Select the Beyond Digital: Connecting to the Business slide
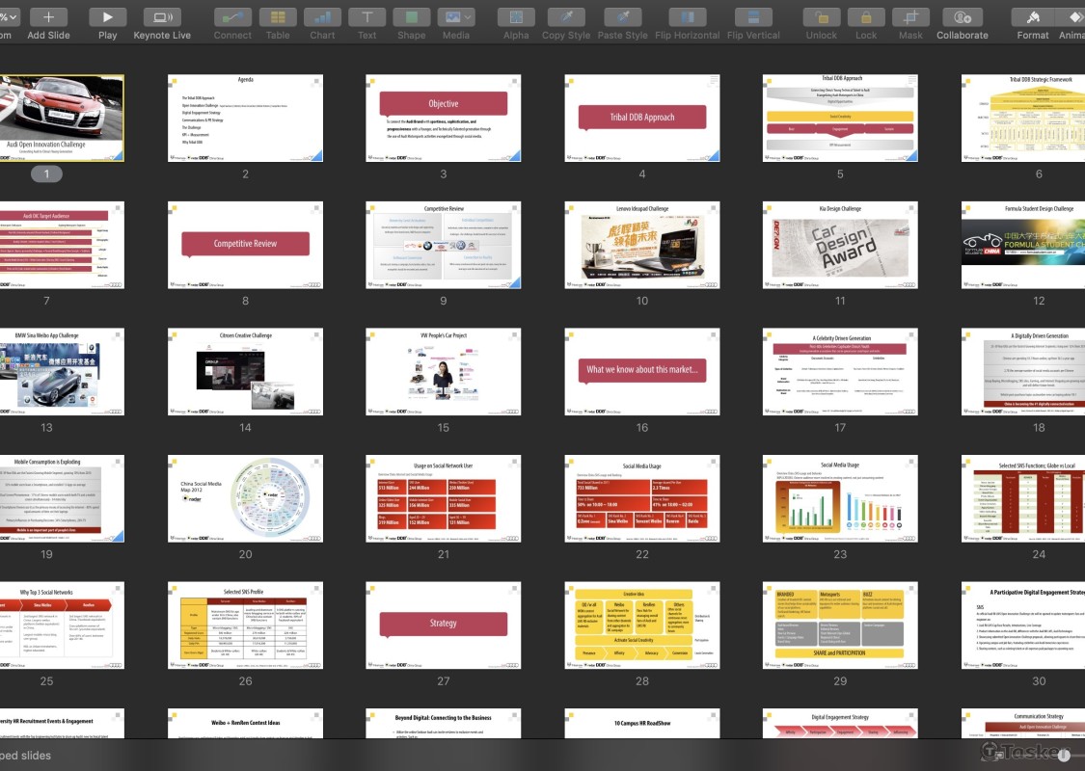The width and height of the screenshot is (1085, 771). 444,723
